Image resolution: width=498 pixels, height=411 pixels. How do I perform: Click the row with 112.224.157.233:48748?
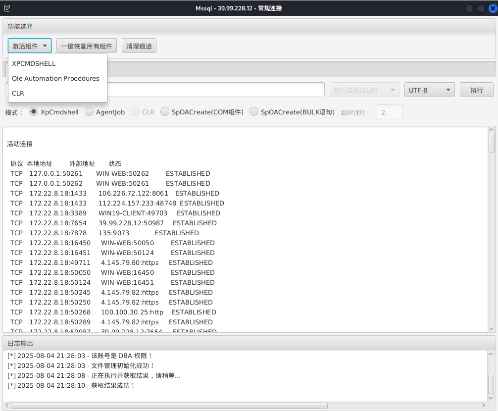[x=117, y=204]
